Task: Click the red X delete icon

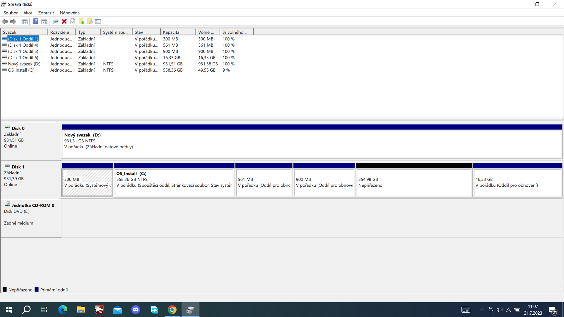Action: pos(64,21)
